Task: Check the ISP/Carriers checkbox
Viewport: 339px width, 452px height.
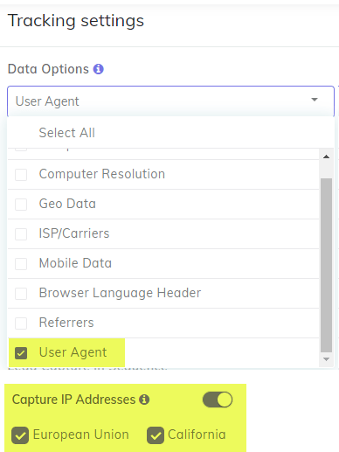Action: (x=21, y=234)
